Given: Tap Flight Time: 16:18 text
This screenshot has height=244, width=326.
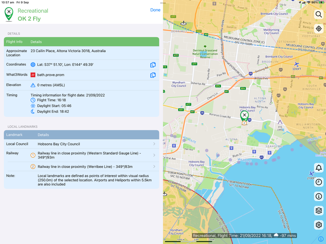Looking at the screenshot, I should coord(52,100).
